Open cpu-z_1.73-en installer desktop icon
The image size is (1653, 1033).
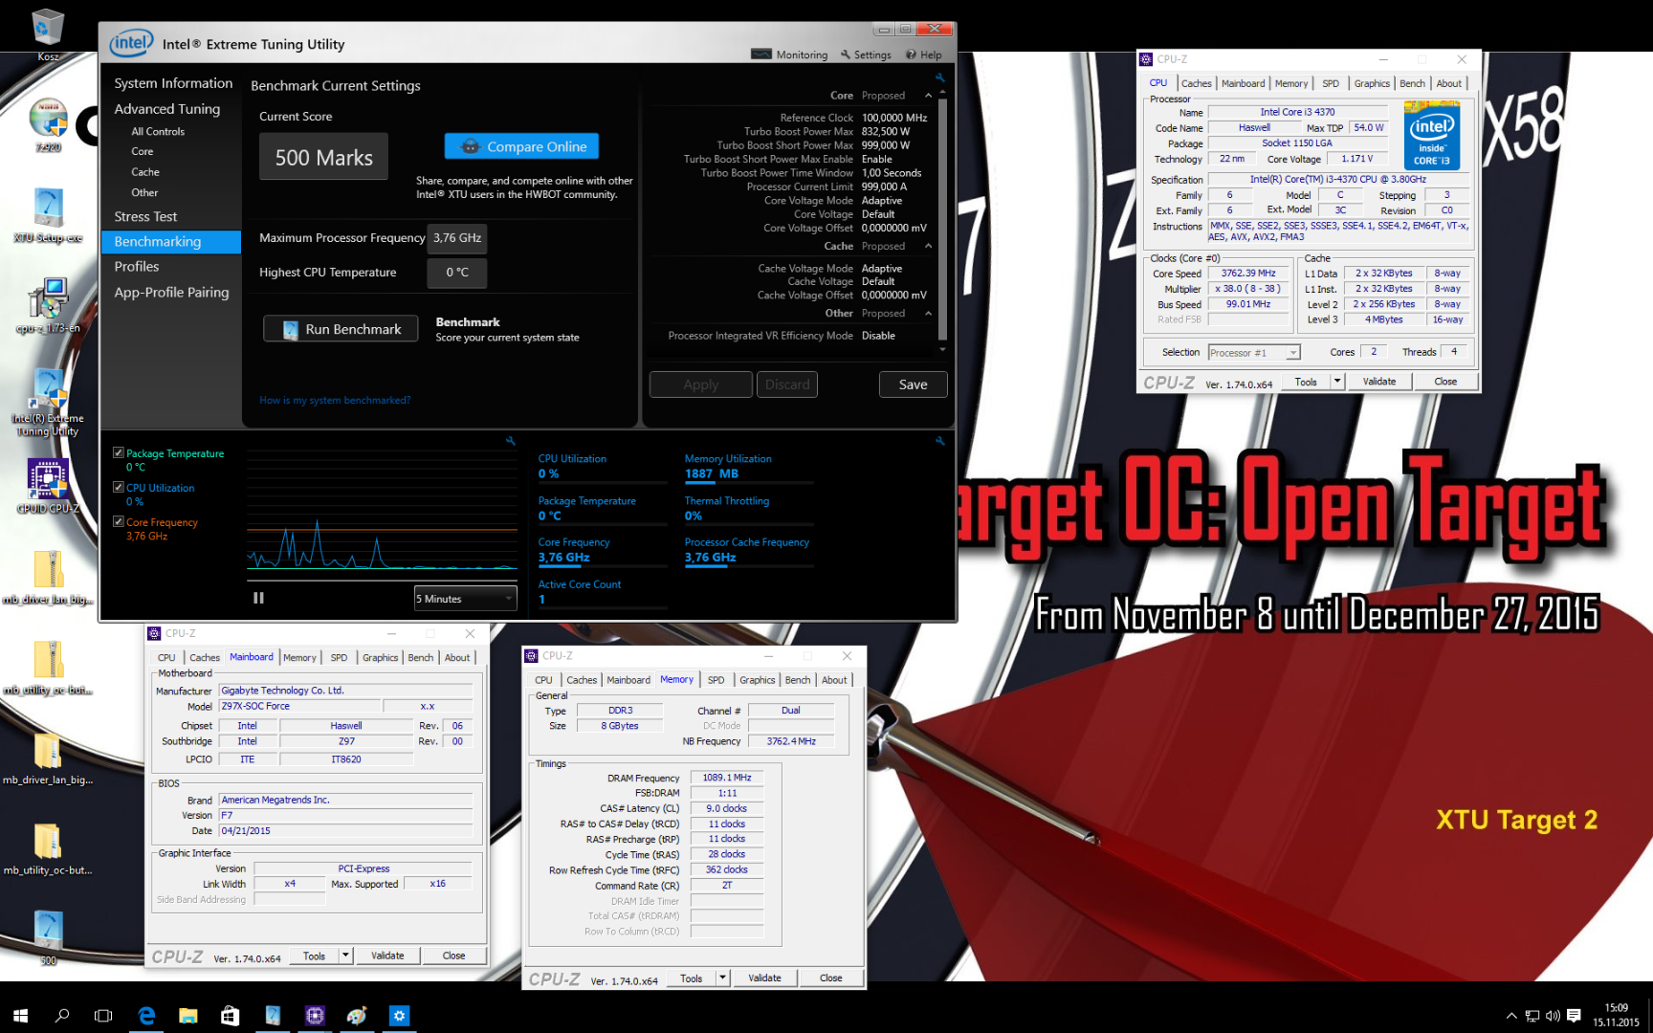(x=48, y=306)
